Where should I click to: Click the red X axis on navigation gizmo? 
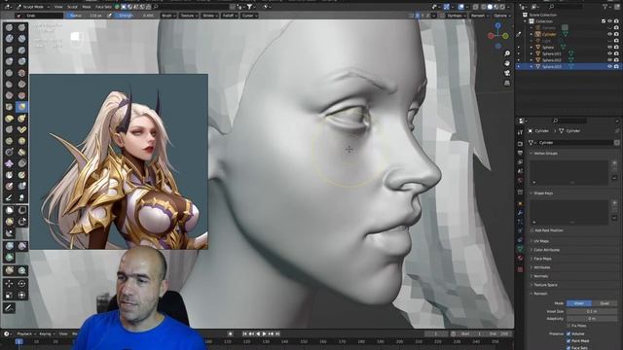pyautogui.click(x=491, y=36)
